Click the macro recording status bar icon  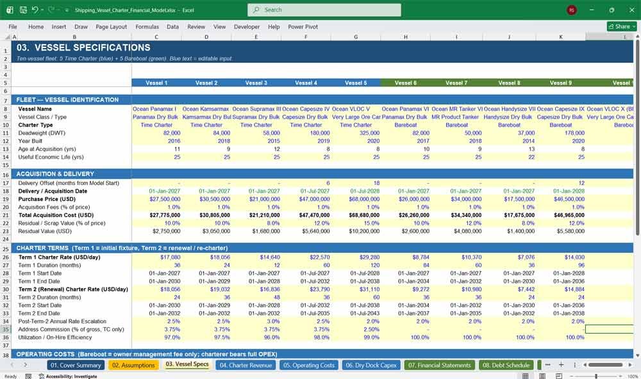28,376
